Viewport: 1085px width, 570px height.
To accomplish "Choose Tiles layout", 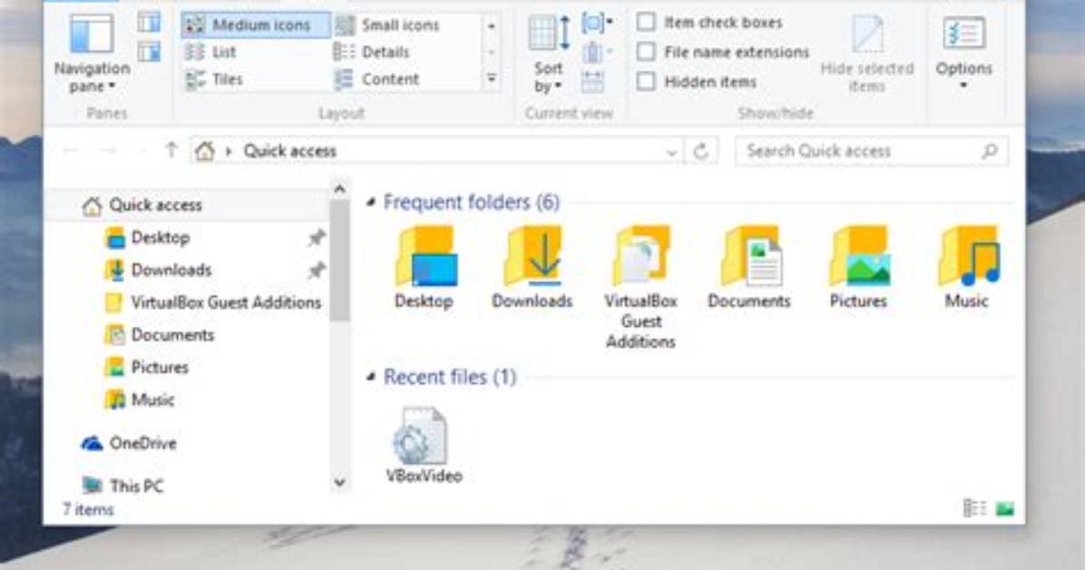I will coord(214,80).
